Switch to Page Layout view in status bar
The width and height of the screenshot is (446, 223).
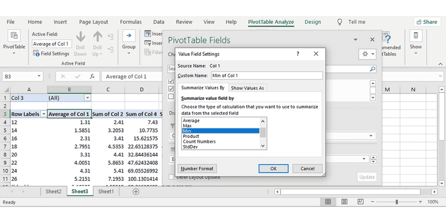(344, 202)
